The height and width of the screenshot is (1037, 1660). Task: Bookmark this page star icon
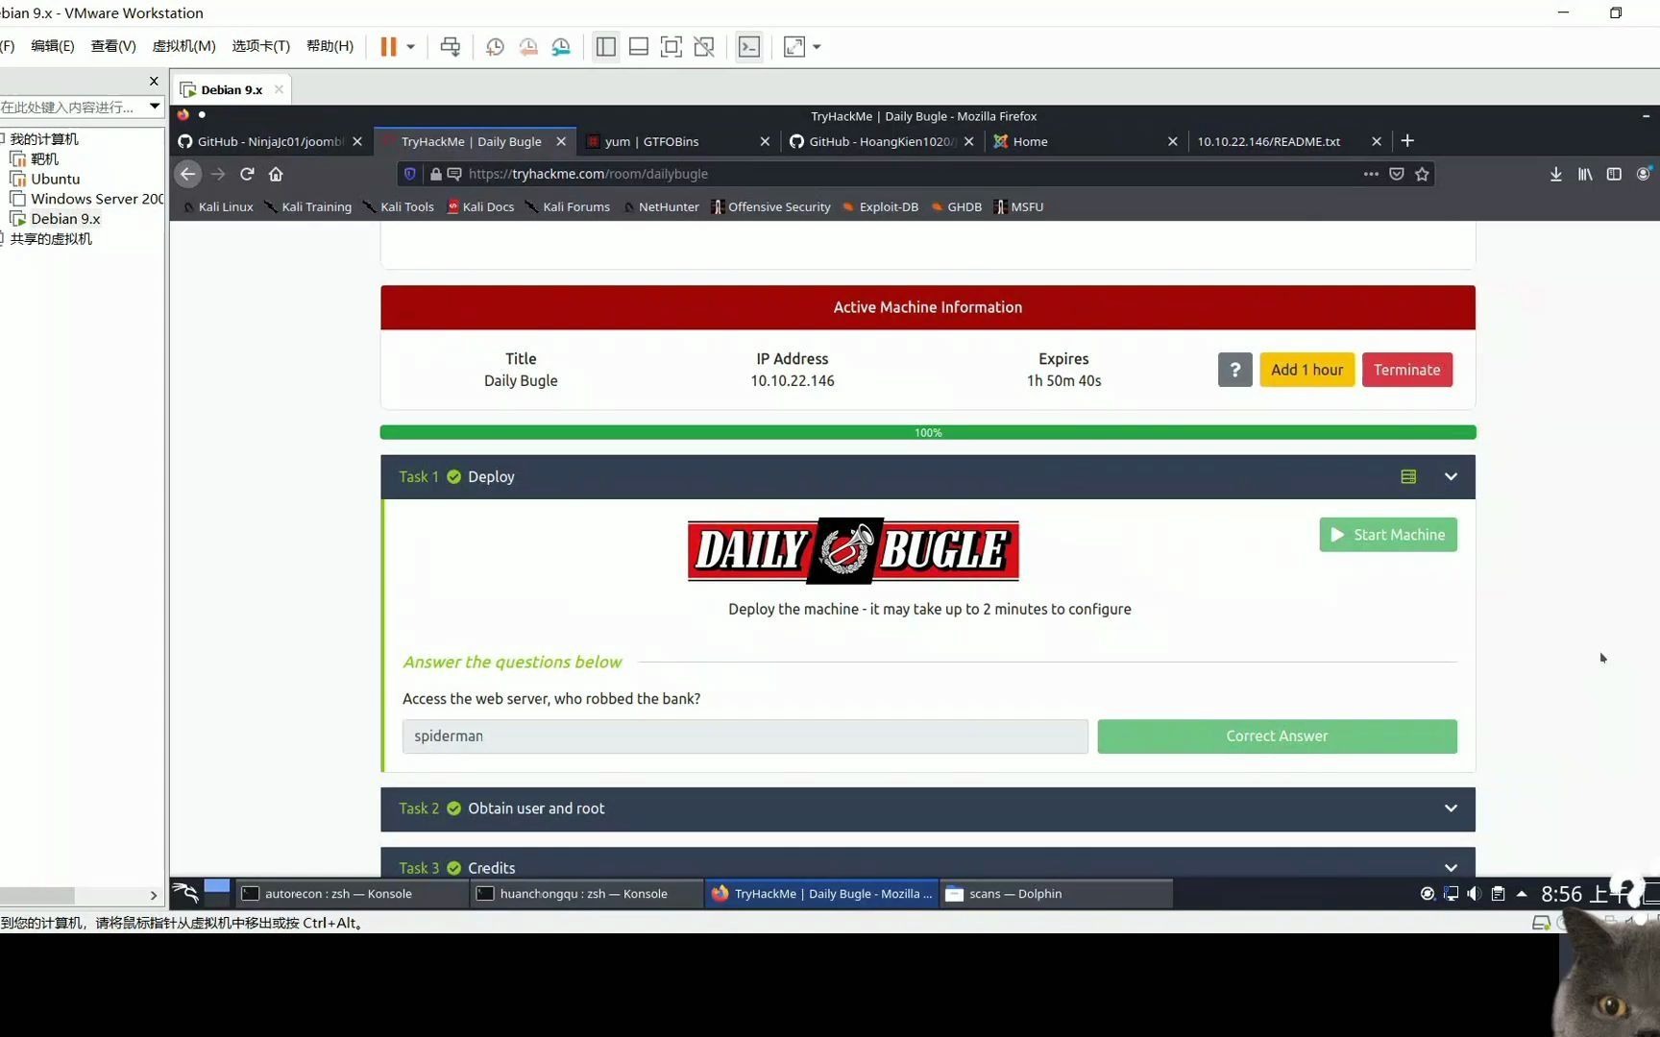coord(1423,174)
